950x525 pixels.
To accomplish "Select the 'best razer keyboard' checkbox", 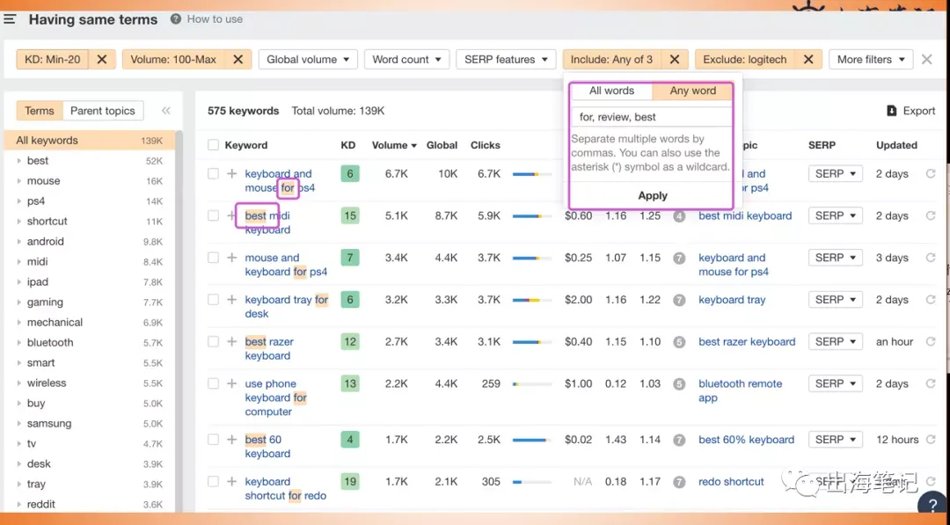I will pyautogui.click(x=213, y=341).
